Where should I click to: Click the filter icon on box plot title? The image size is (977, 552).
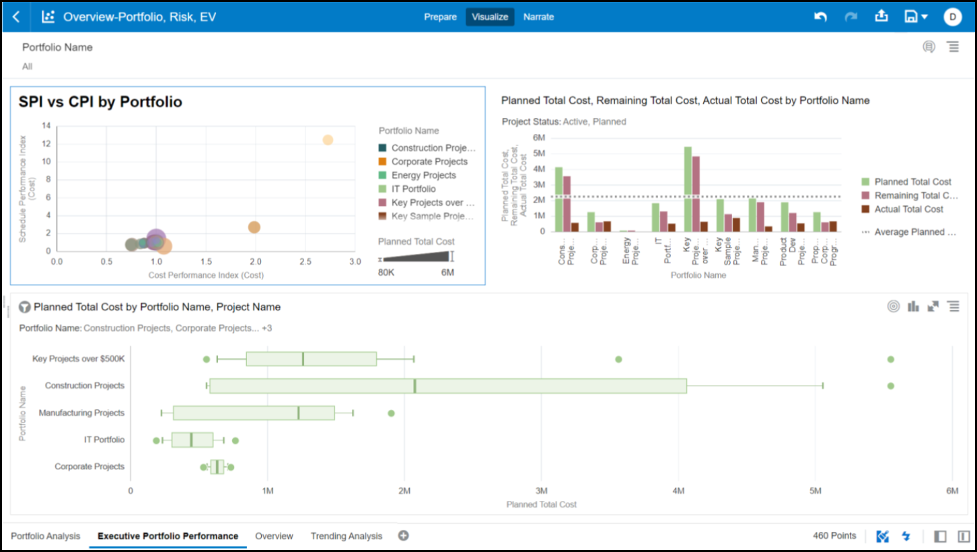(x=25, y=307)
